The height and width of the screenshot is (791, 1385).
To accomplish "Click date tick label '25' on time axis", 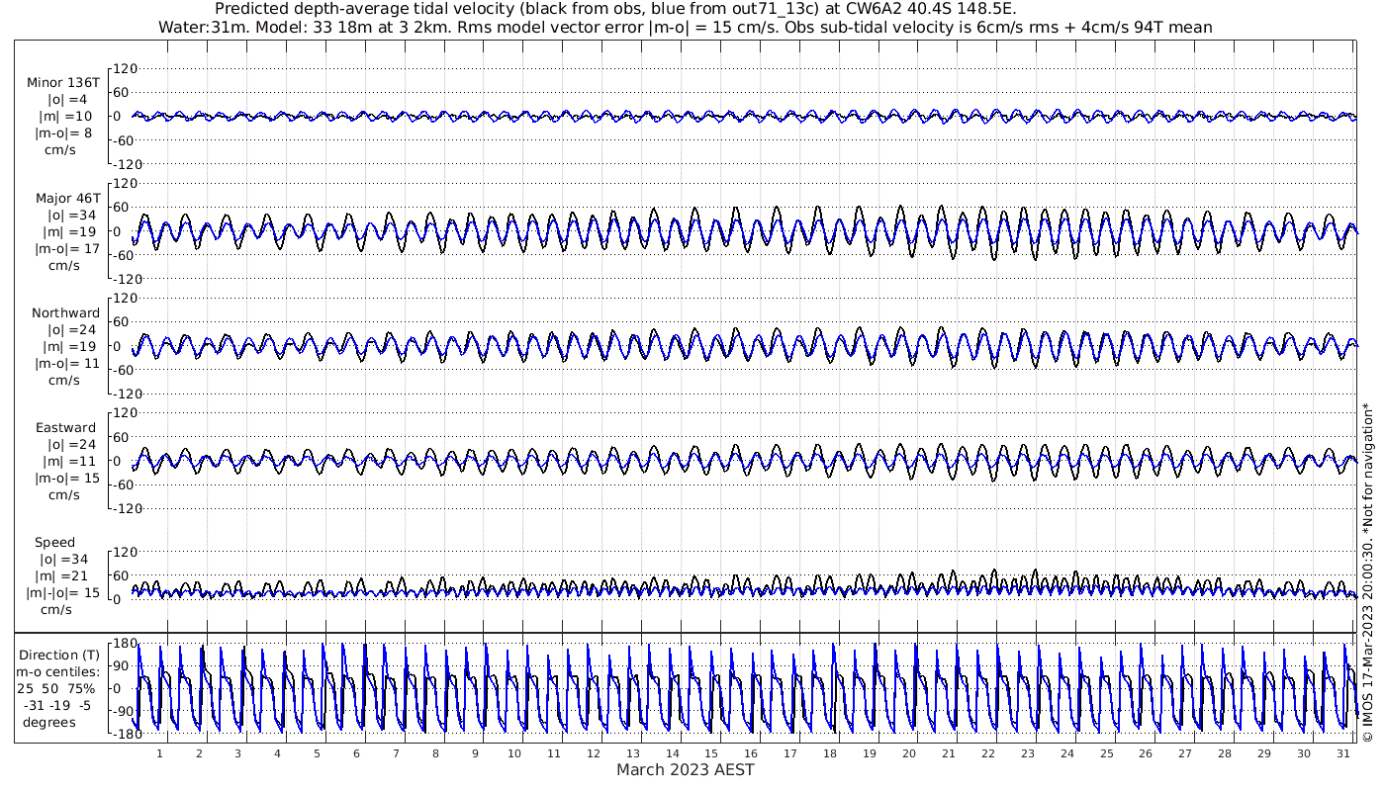I will 1106,753.
